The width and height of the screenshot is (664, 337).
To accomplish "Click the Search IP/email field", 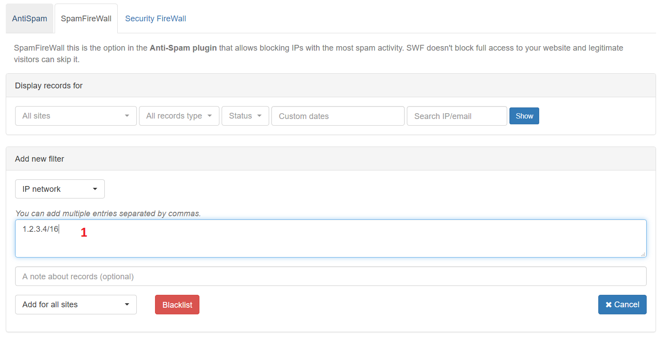I will pos(457,116).
